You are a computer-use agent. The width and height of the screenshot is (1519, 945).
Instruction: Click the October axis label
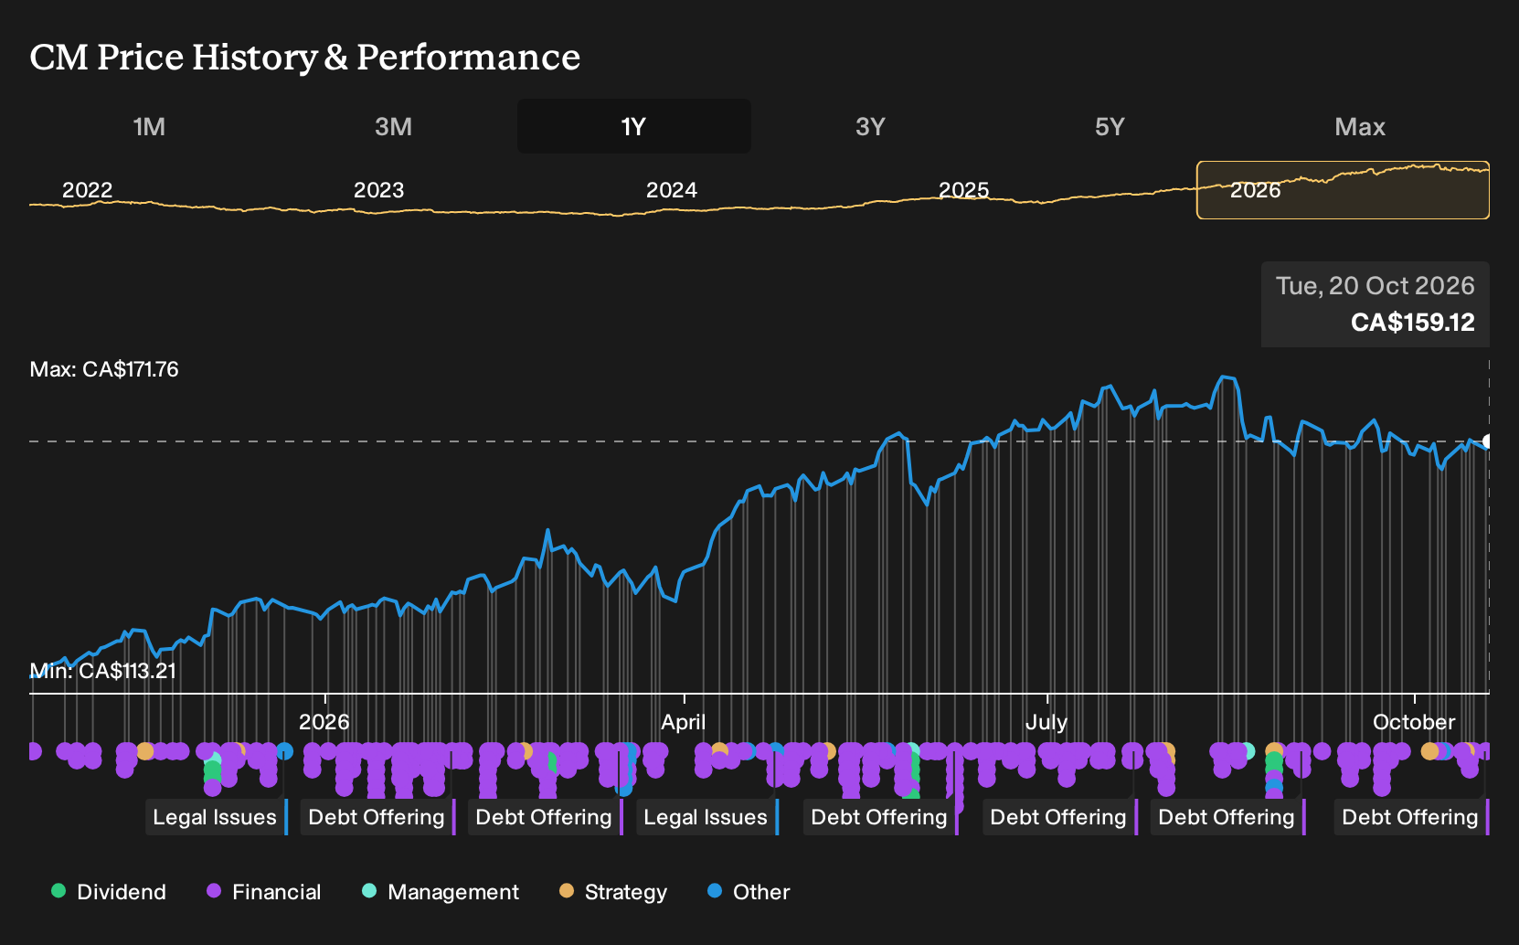click(x=1413, y=722)
